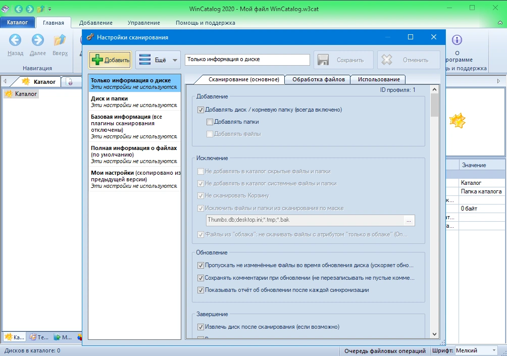Click the 0 байт value cell
Image resolution: width=507 pixels, height=356 pixels.
pos(482,209)
